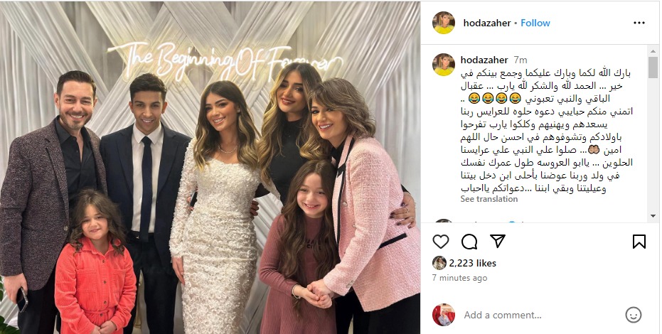Viewport: 662px width, 334px height.
Task: Click your profile avatar near comment box
Action: pos(444,315)
